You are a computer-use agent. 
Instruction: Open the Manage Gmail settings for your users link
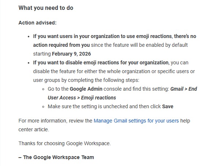point(136,121)
